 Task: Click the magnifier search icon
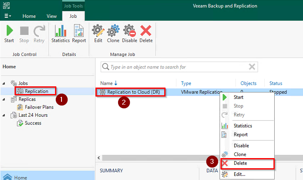[106, 67]
